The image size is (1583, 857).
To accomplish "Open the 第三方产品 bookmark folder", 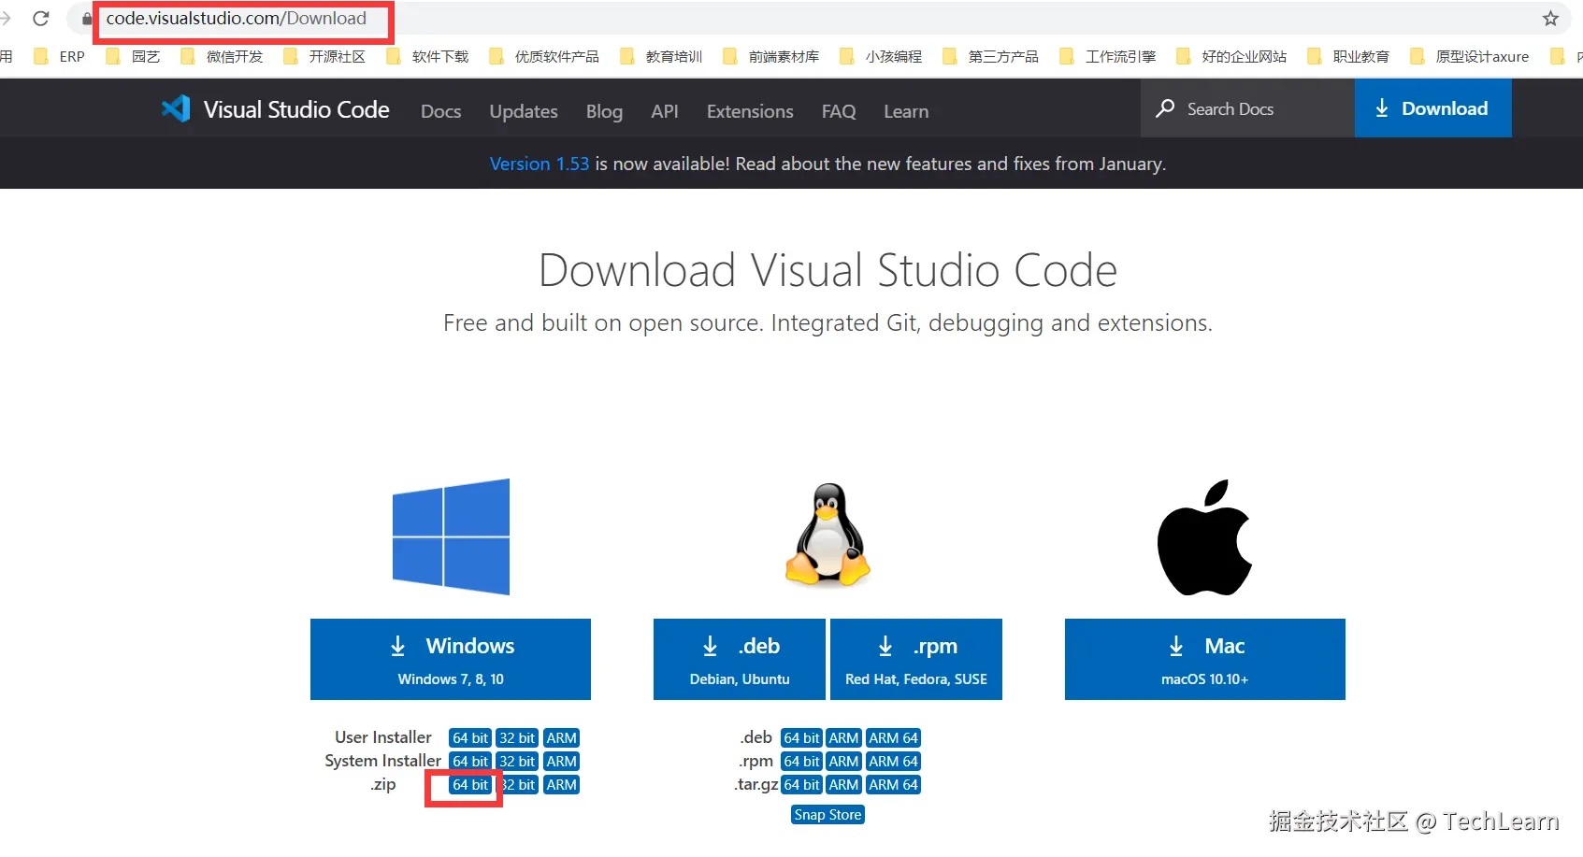I will 991,57.
